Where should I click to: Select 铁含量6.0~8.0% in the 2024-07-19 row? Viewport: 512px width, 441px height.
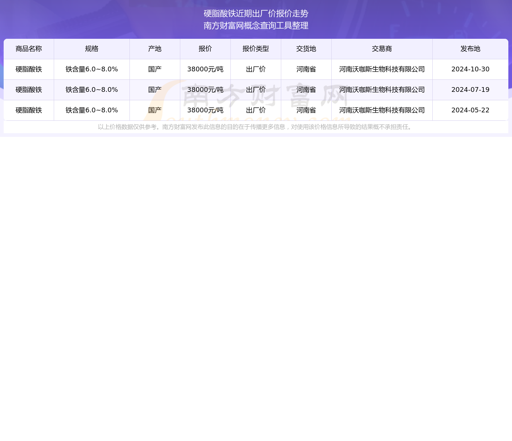[x=92, y=90]
